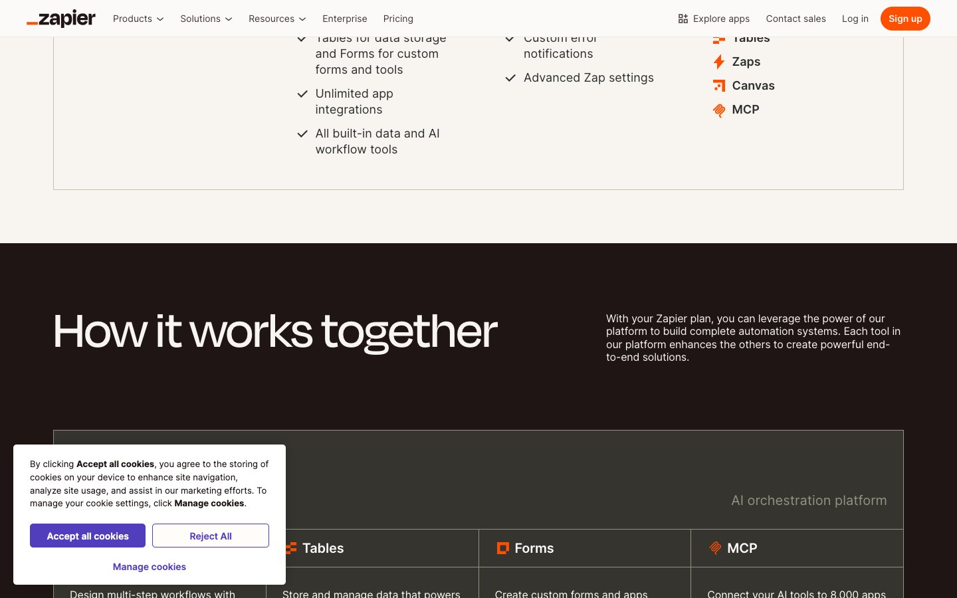This screenshot has height=598, width=957.
Task: Reject all cookies in banner
Action: [211, 536]
